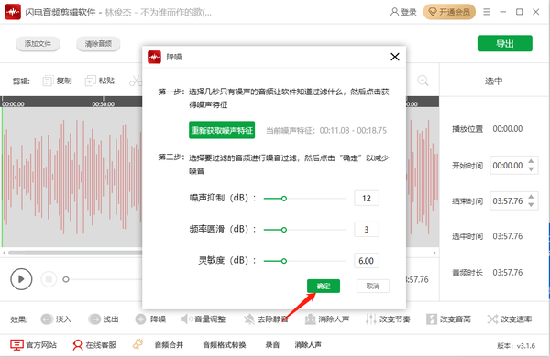Stop playback with the stop button
550x357 pixels.
[49, 279]
